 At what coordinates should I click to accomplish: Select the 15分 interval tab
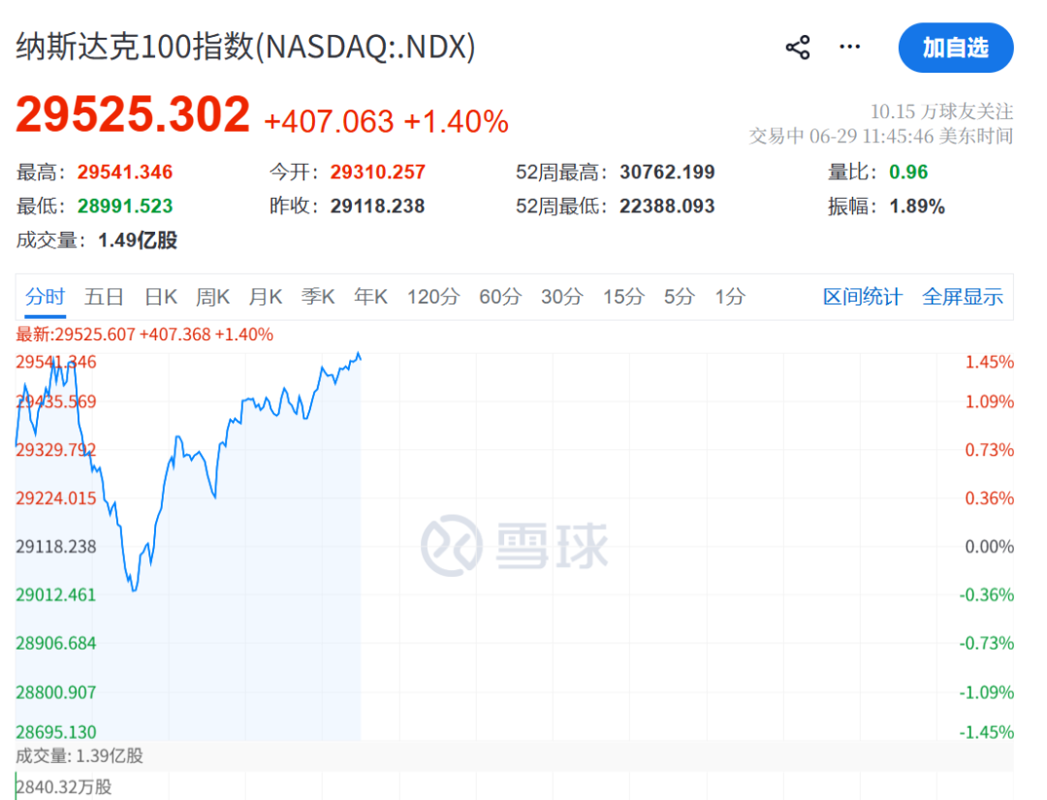click(623, 296)
